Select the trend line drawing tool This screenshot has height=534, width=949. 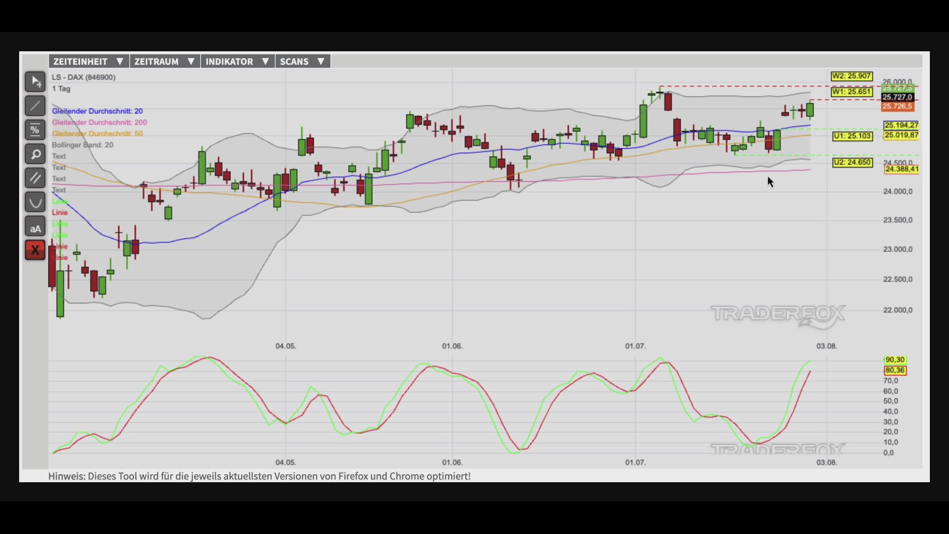35,106
